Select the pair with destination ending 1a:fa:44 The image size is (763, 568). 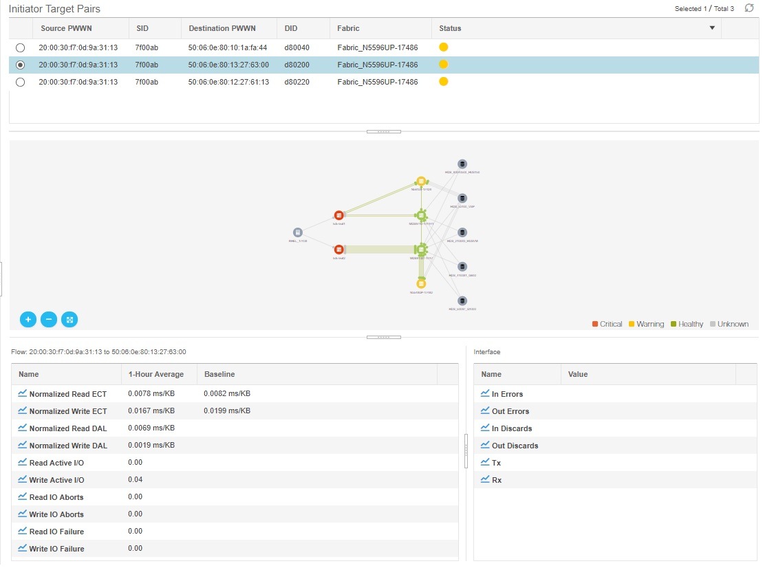[20, 47]
